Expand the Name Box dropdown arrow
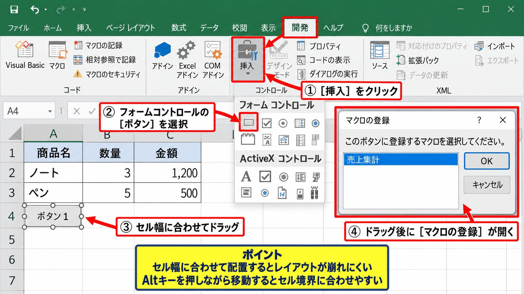 click(x=50, y=112)
